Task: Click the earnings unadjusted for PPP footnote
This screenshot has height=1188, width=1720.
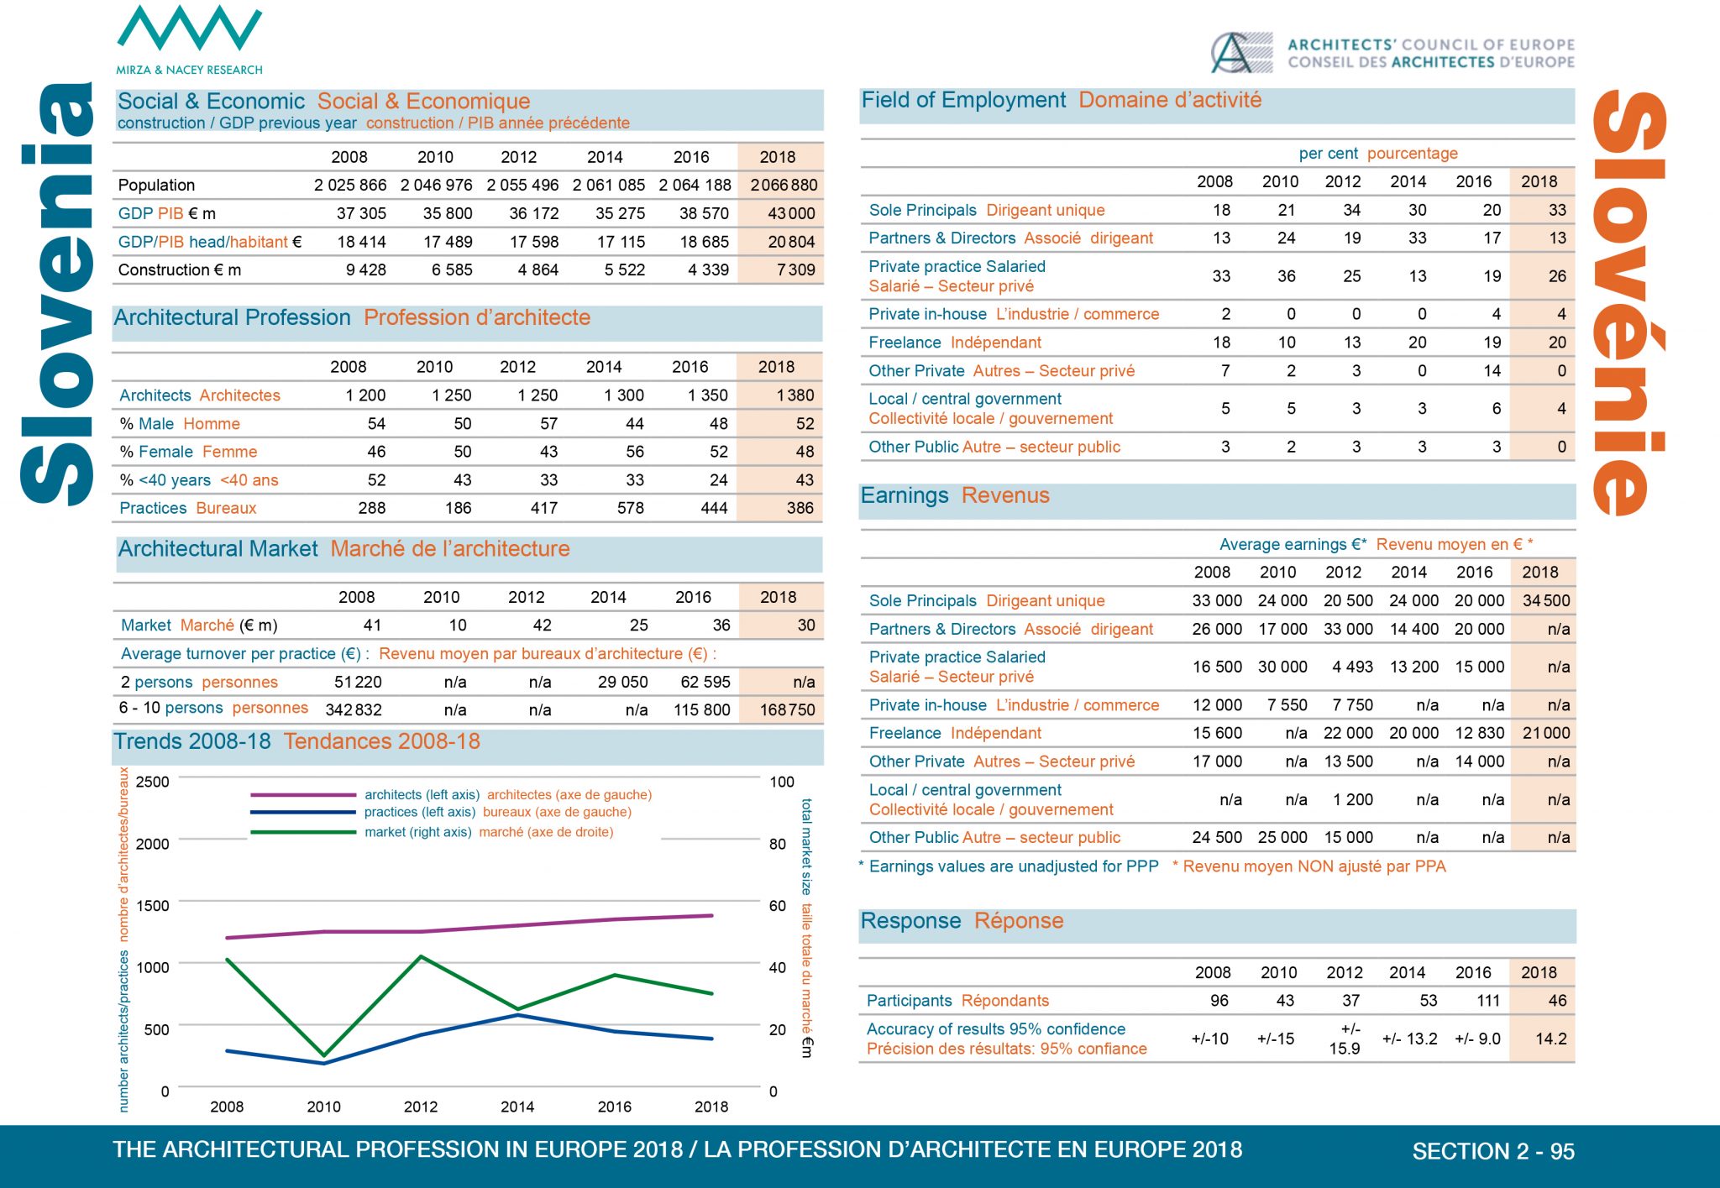Action: click(x=1152, y=866)
